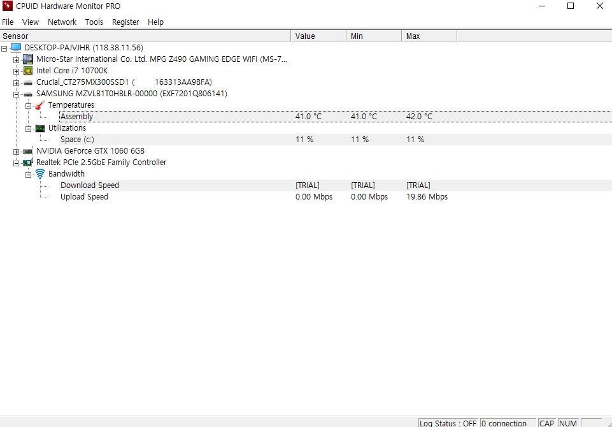Select the Micro-Star International Co. Ltd. row
The width and height of the screenshot is (612, 427).
point(162,59)
